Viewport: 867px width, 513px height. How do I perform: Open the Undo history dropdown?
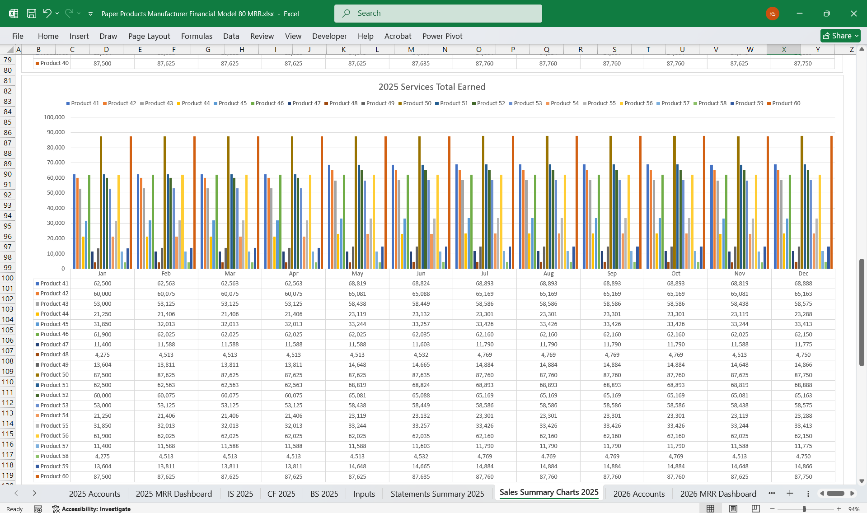coord(57,13)
